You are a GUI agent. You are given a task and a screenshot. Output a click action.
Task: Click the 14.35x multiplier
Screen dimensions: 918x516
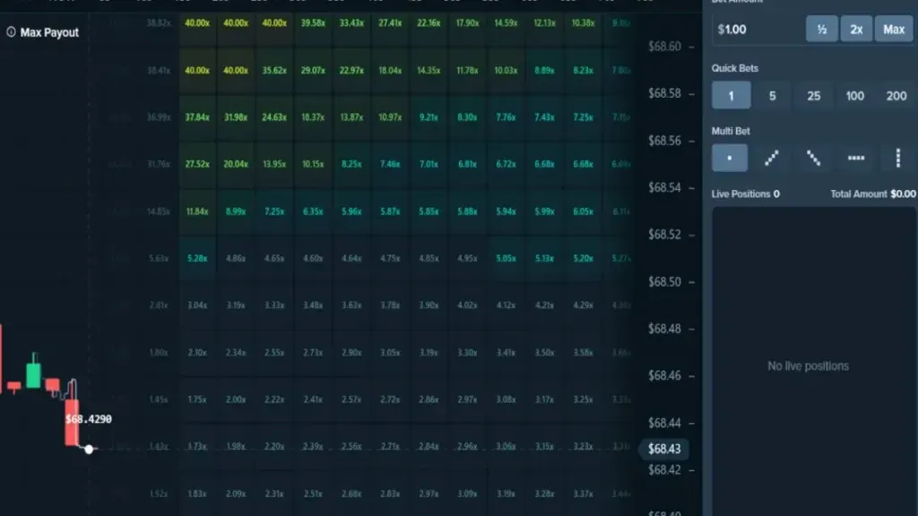tap(429, 70)
